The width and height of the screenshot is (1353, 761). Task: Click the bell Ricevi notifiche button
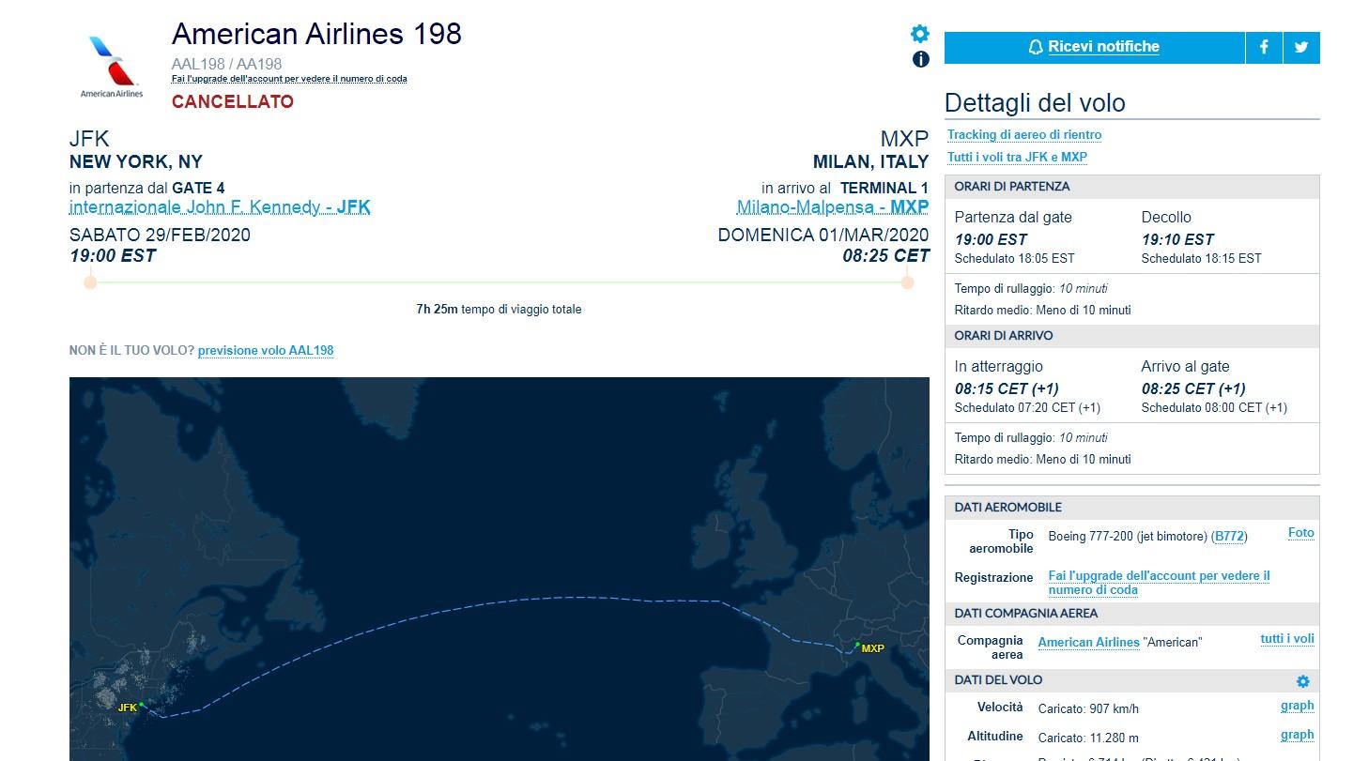pyautogui.click(x=1094, y=47)
